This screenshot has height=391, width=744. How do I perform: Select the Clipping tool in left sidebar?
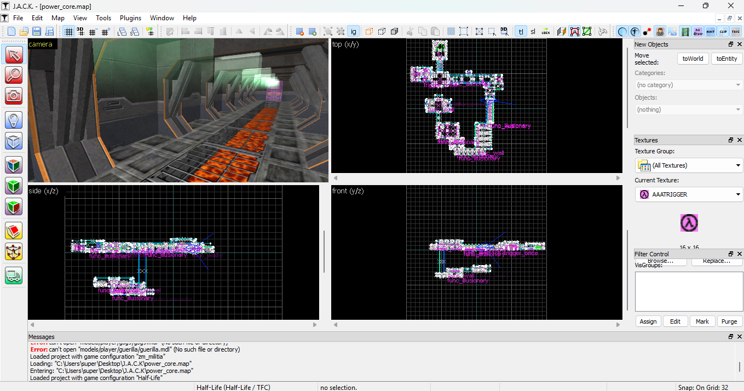pos(14,231)
